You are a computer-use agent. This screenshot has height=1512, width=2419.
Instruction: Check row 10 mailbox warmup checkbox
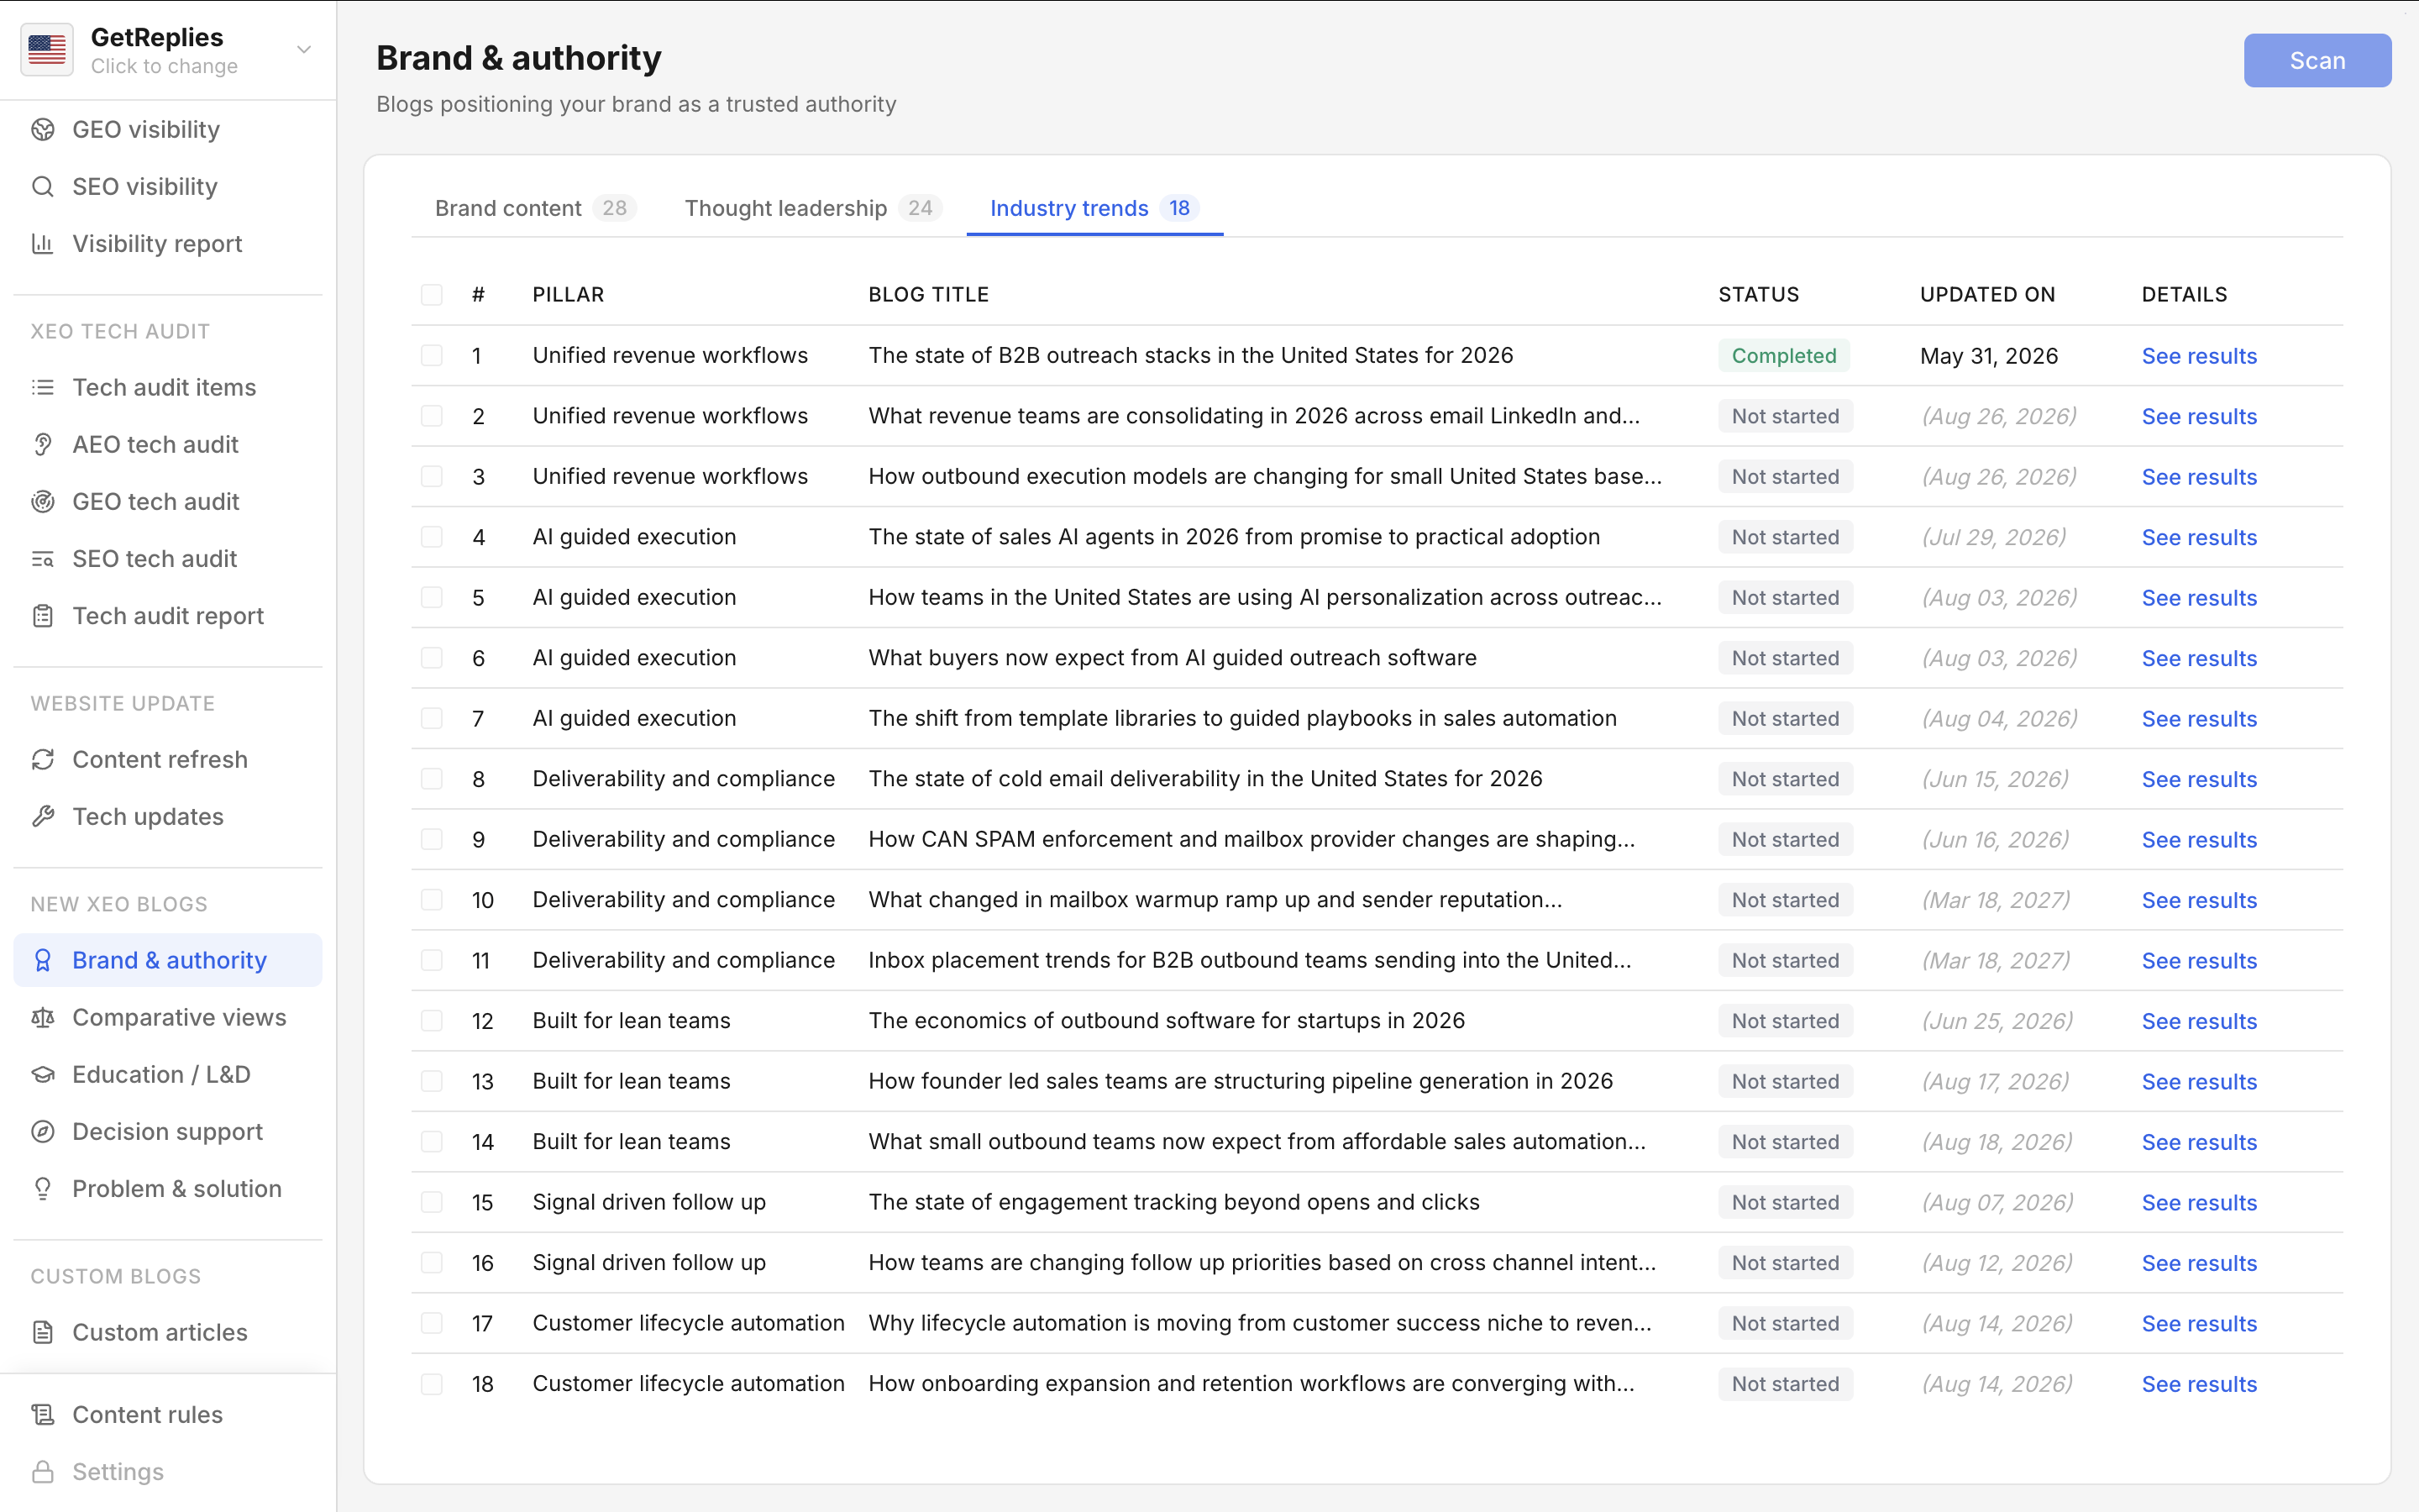point(432,900)
